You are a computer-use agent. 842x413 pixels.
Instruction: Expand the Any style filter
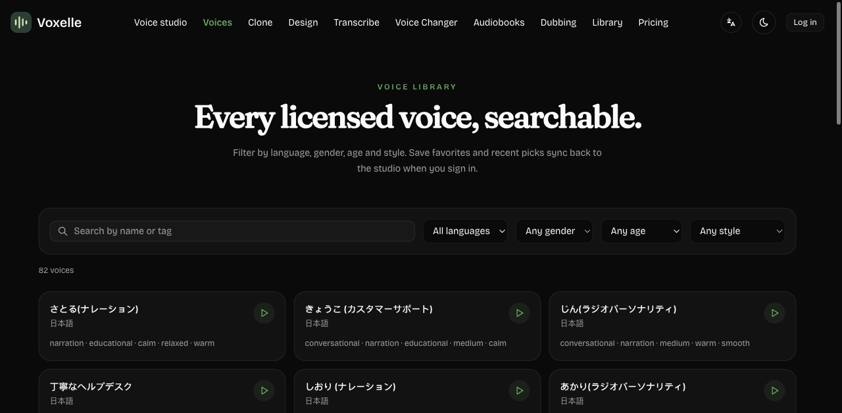tap(737, 231)
